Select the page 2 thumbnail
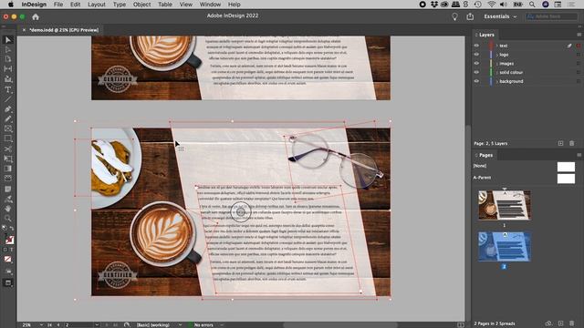 click(x=505, y=247)
